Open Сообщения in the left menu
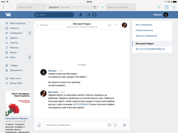Screen dimensions: 178x133 [16, 33]
